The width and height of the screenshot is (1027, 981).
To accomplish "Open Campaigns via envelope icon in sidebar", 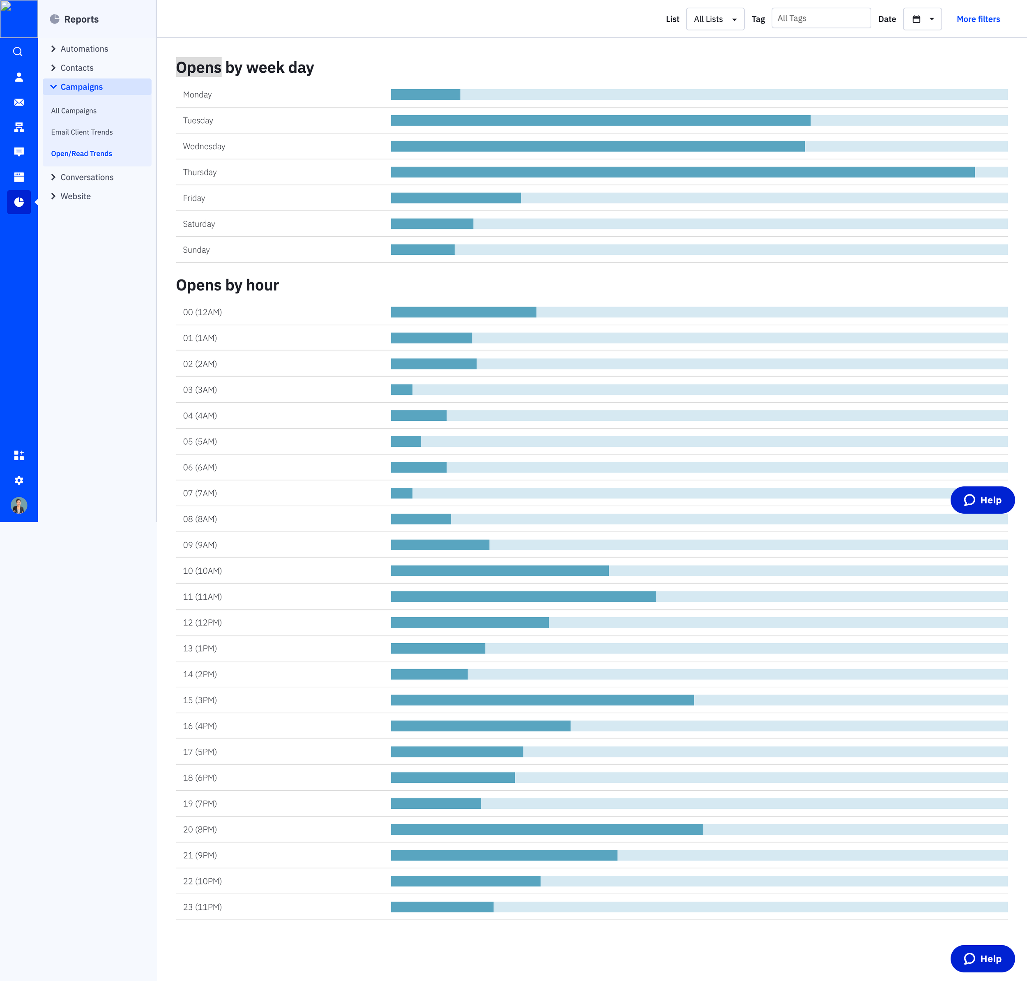I will pos(19,102).
